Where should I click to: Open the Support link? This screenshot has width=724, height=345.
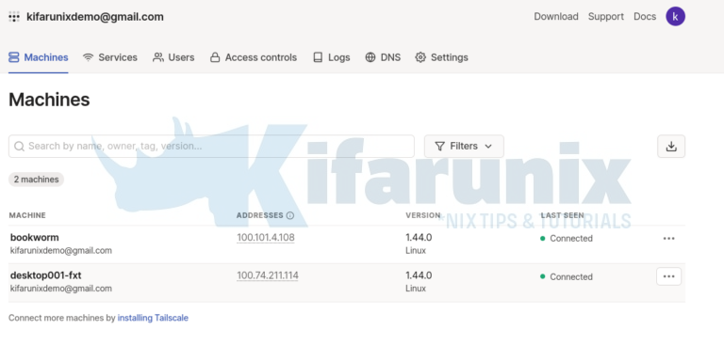pyautogui.click(x=606, y=17)
